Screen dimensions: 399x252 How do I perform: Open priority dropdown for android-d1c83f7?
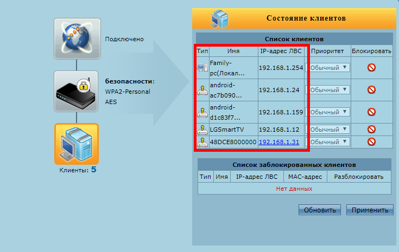pos(328,112)
